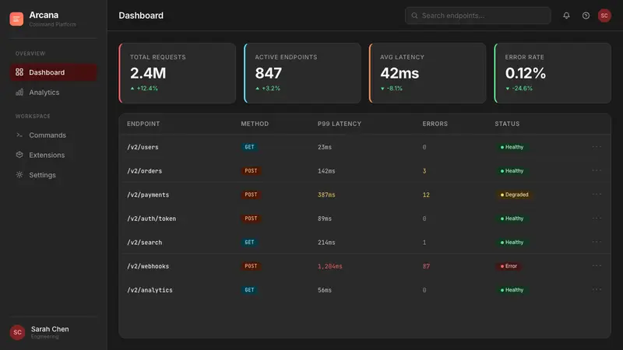623x350 pixels.
Task: Click the Active Endpoints card
Action: pos(302,73)
